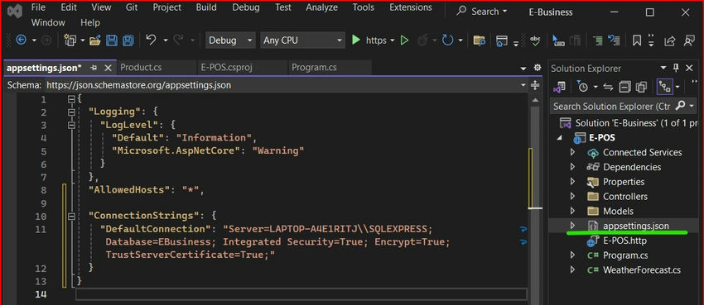Switch views icon in Solution Explorer toolbar
Image resolution: width=704 pixels, height=305 pixels.
pos(559,87)
